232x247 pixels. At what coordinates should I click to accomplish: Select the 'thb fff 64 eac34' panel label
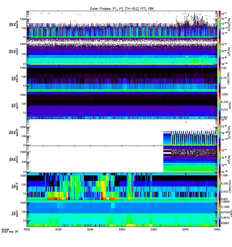pos(14,24)
